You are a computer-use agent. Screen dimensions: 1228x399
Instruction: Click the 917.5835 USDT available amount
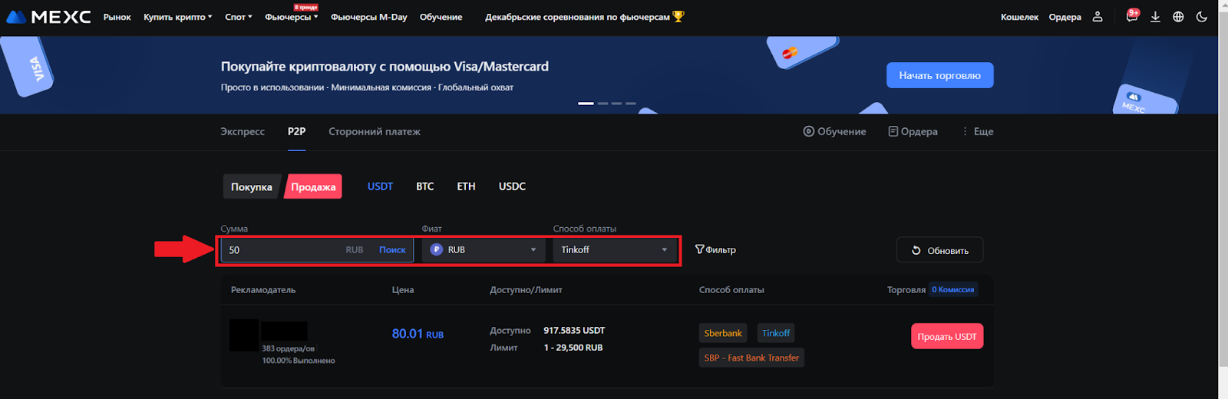[x=574, y=330]
